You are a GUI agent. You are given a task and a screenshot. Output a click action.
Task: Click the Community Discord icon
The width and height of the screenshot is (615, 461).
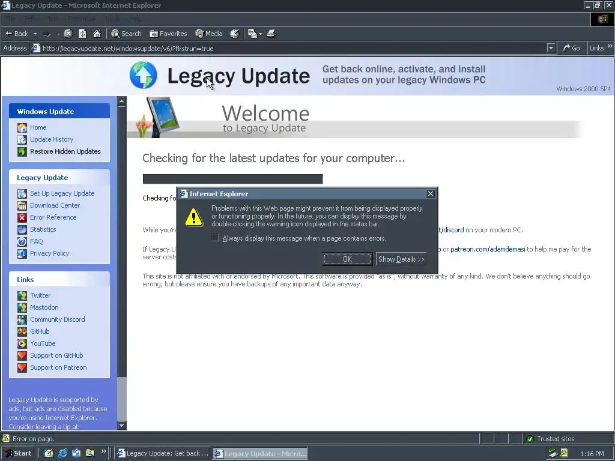coord(22,320)
